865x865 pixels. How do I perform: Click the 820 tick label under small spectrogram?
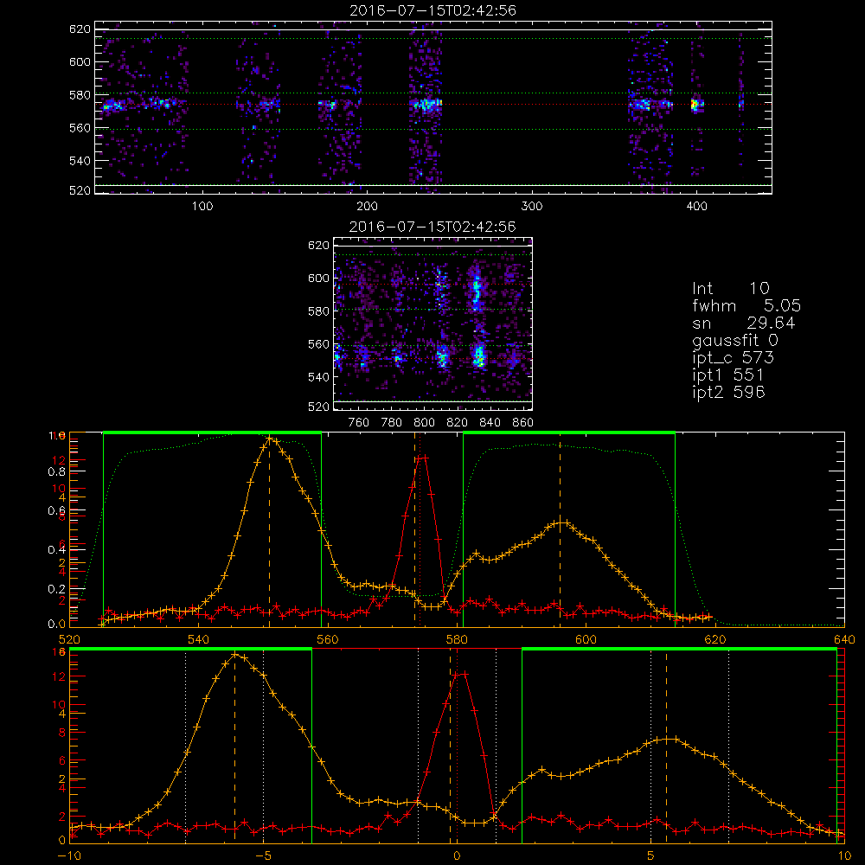tap(458, 423)
